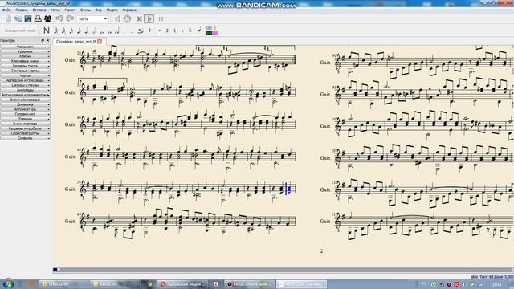This screenshot has width=514, height=289.
Task: Open the Plugins menu
Action: coord(112,10)
